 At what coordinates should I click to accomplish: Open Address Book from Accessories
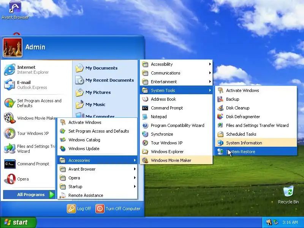click(176, 99)
